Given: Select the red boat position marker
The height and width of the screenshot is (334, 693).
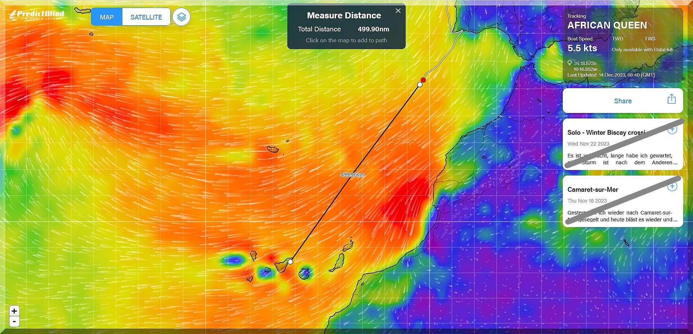Looking at the screenshot, I should (423, 80).
